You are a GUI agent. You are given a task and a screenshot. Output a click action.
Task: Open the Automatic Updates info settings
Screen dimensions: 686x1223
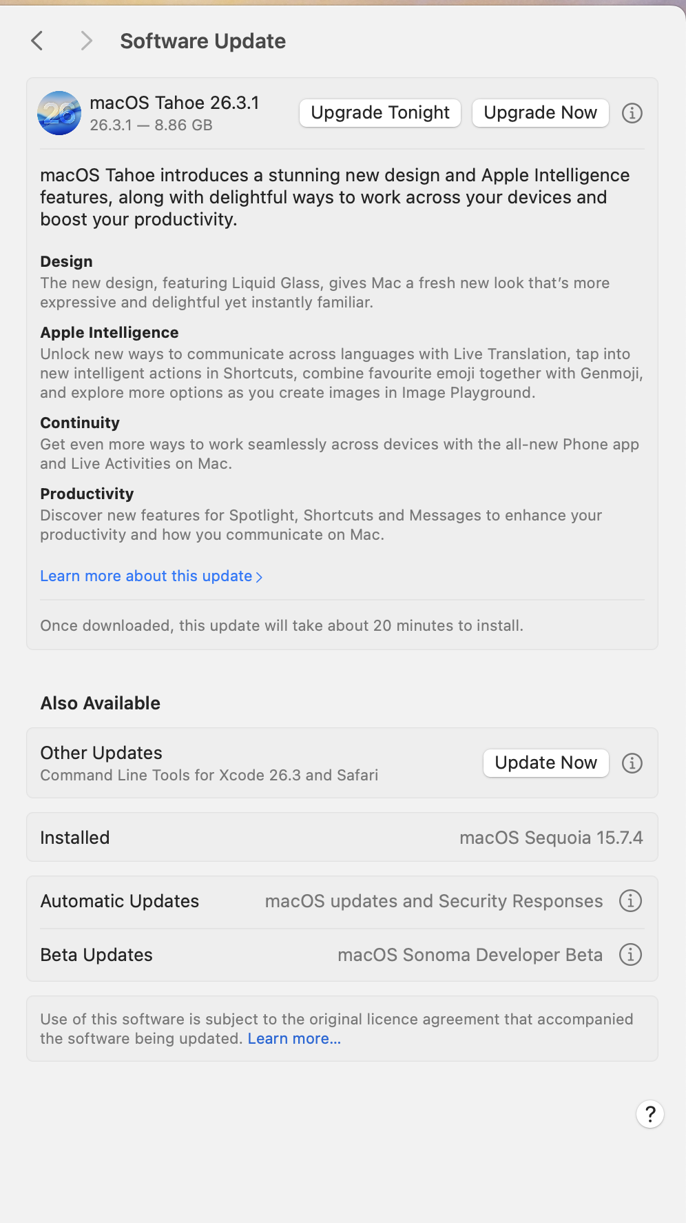(x=630, y=901)
